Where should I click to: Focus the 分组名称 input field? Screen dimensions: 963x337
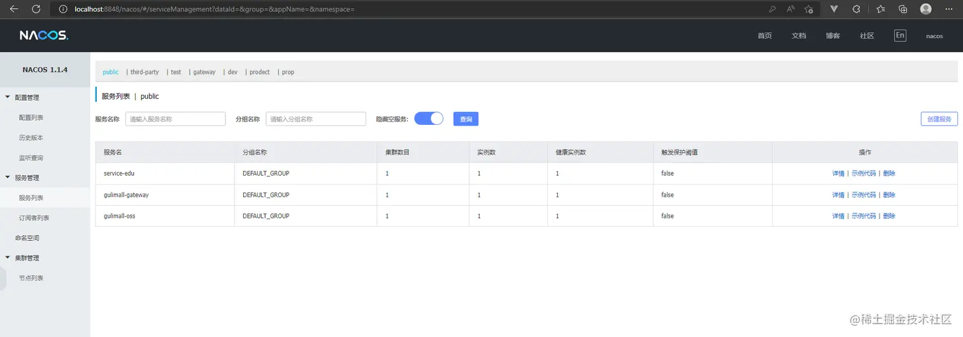316,119
